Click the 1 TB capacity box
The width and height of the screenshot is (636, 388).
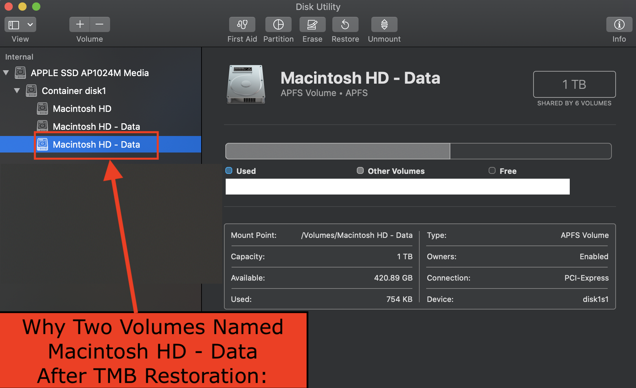574,84
